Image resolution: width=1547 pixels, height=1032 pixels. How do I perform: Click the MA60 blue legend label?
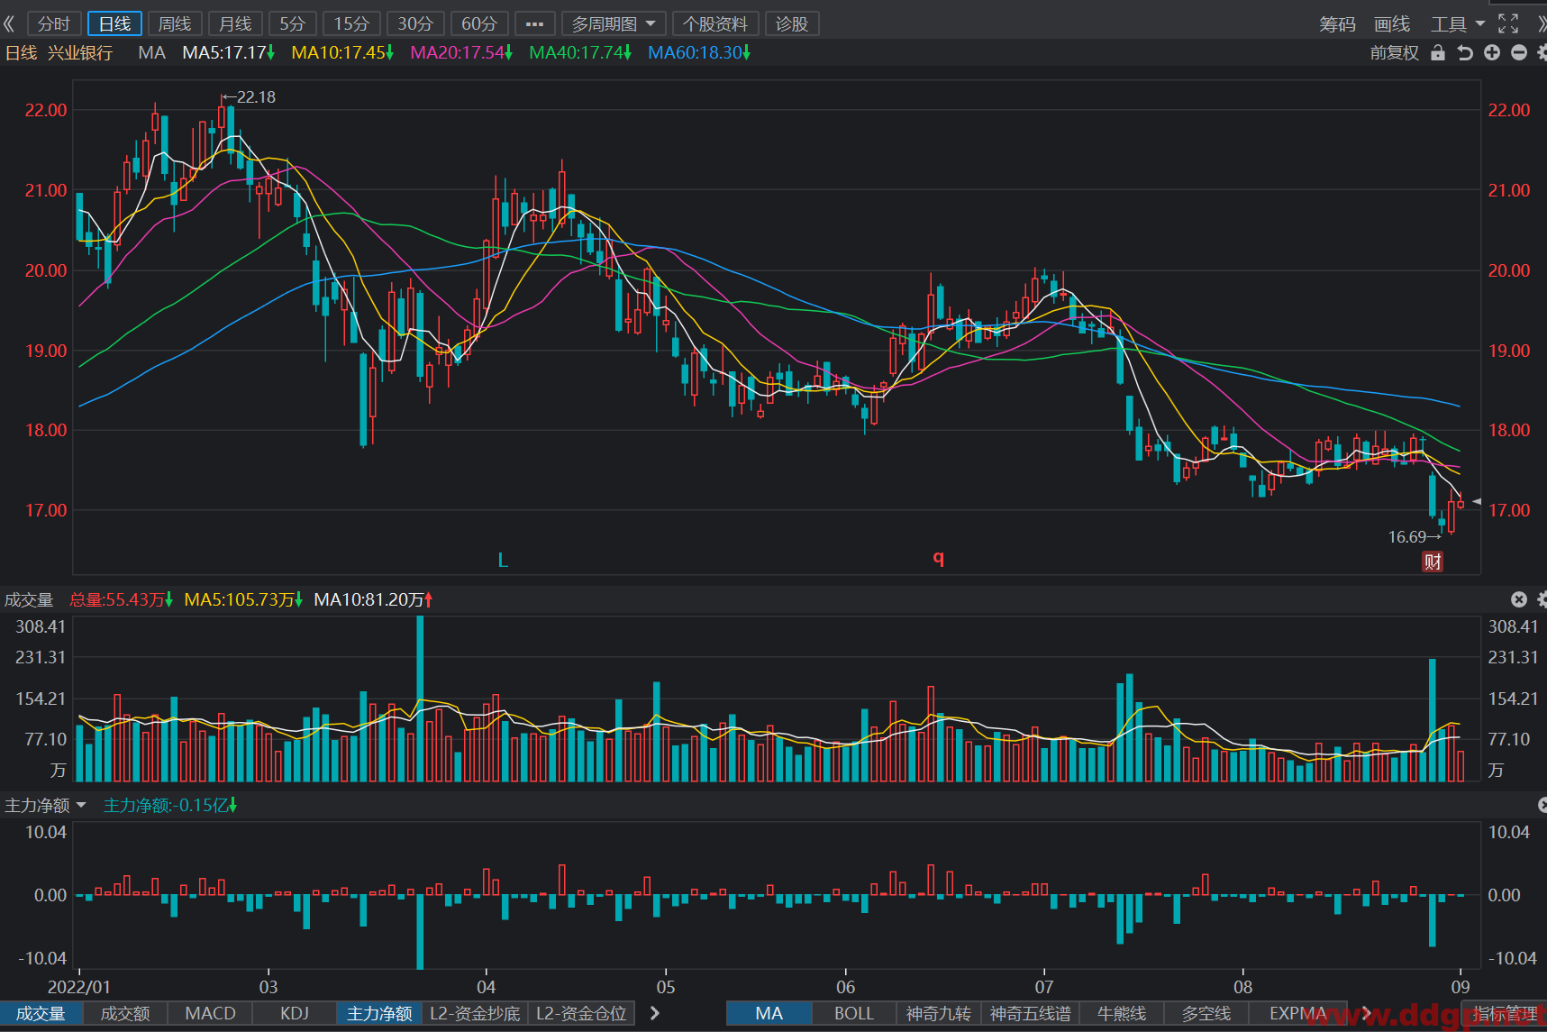[x=699, y=52]
